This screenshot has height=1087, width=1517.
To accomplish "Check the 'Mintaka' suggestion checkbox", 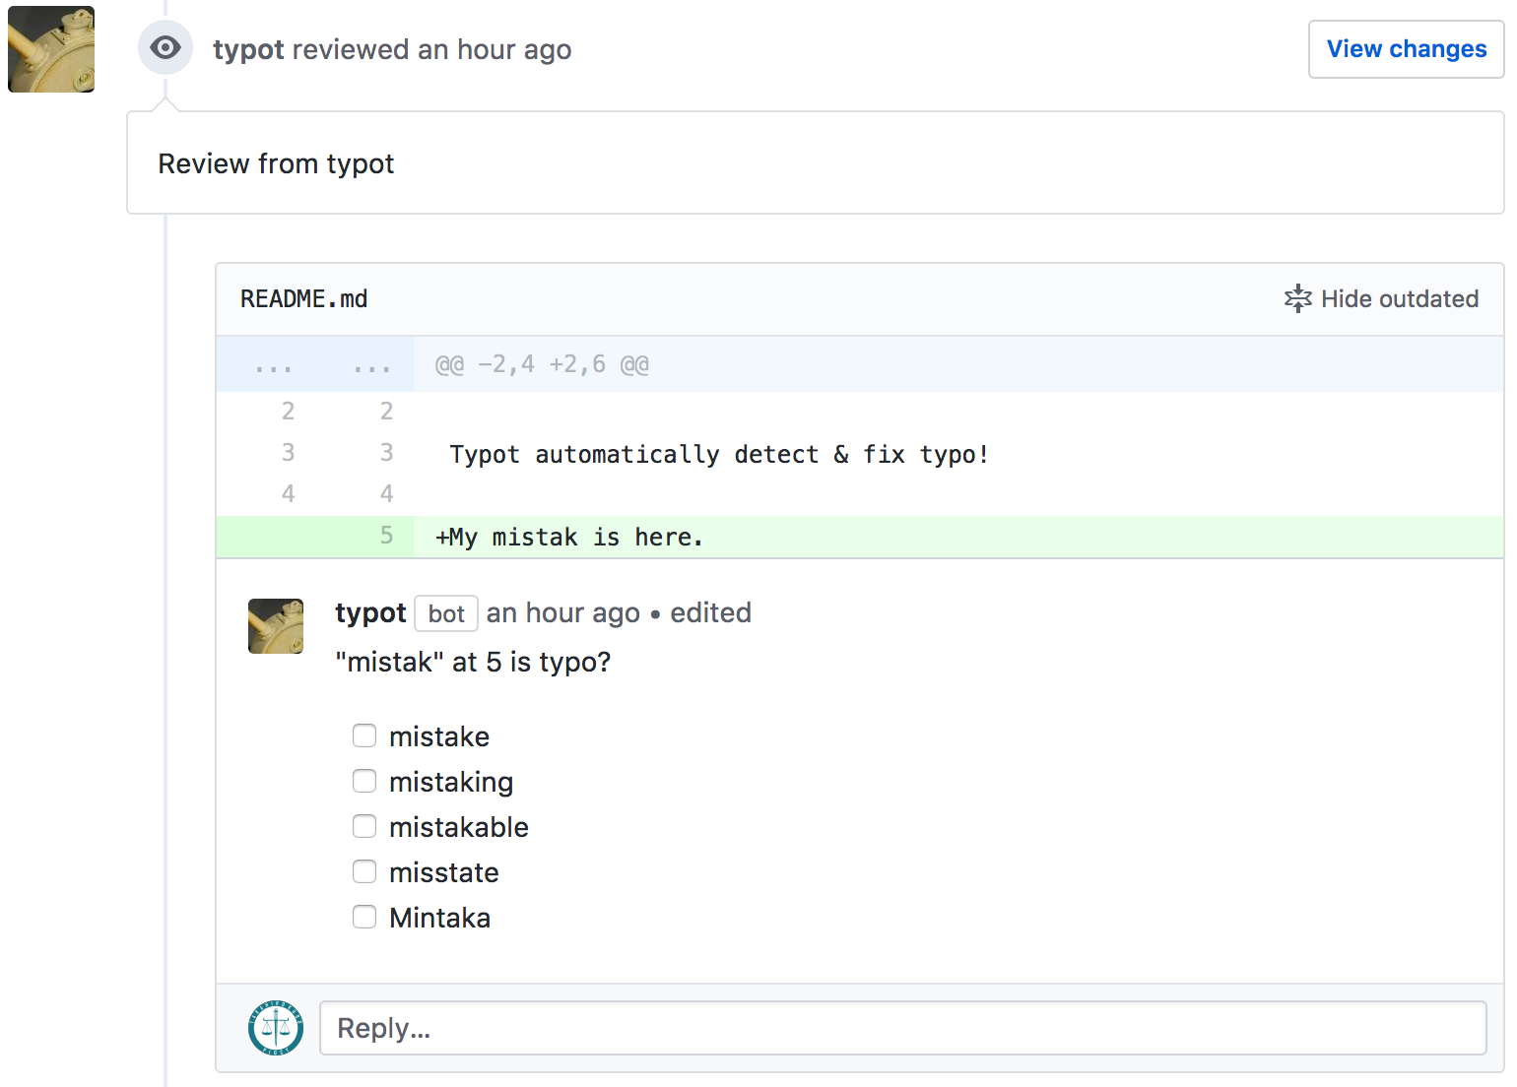I will pyautogui.click(x=364, y=917).
